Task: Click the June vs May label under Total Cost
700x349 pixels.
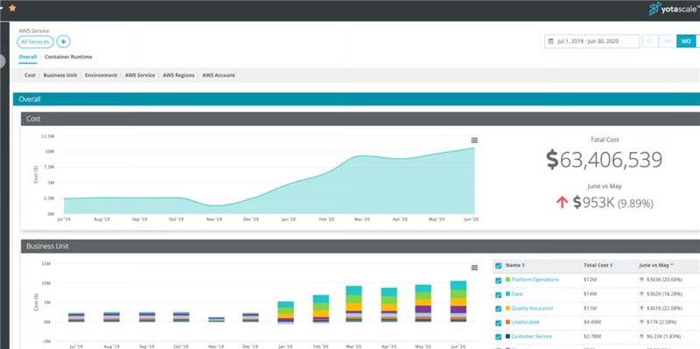Action: click(605, 186)
